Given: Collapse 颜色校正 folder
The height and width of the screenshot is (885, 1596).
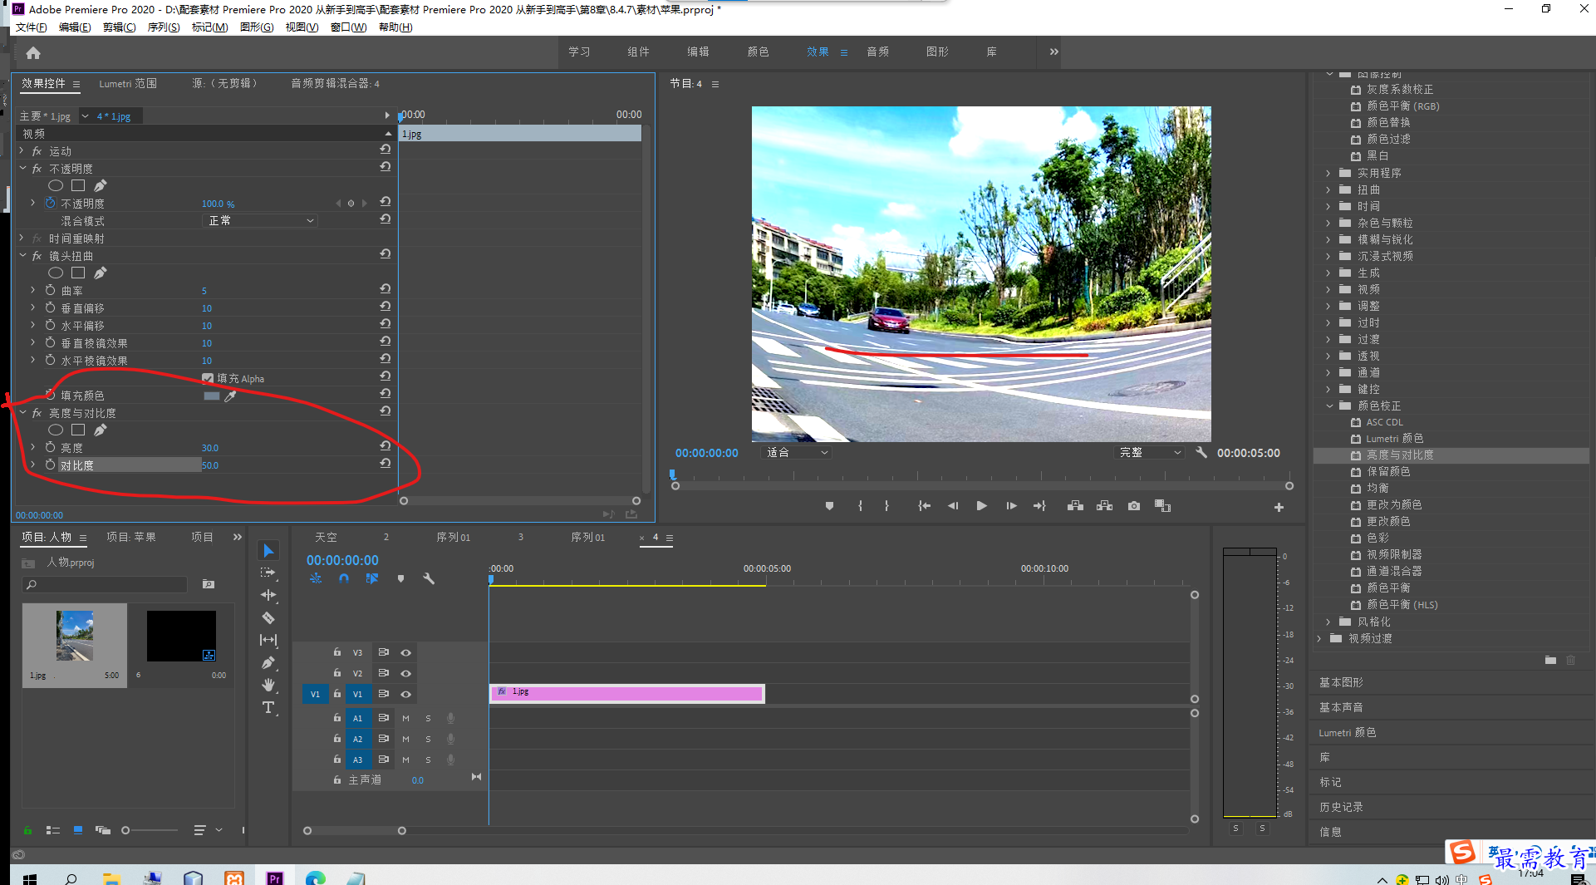Looking at the screenshot, I should tap(1329, 406).
